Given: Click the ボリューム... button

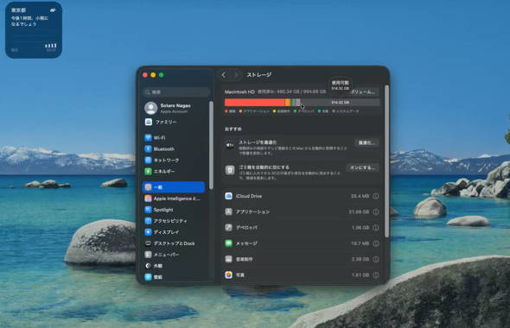Looking at the screenshot, I should pos(363,91).
